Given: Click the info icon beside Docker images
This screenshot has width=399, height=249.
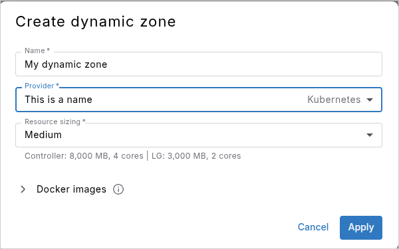Looking at the screenshot, I should (x=118, y=189).
